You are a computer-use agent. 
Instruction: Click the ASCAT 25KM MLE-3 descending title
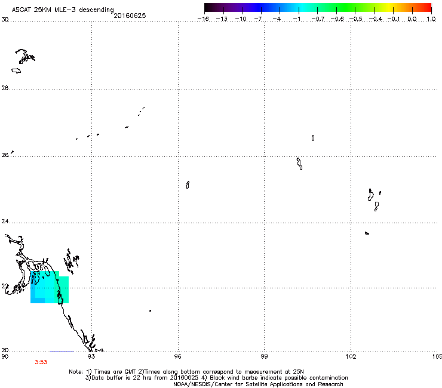[63, 10]
